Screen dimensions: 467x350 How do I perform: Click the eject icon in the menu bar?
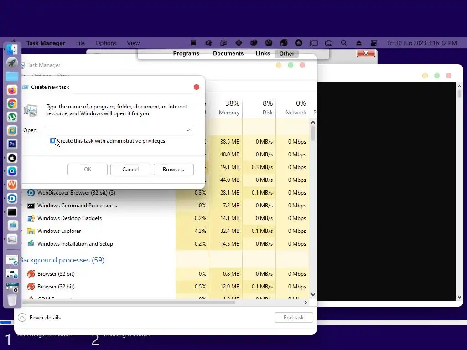coord(359,43)
